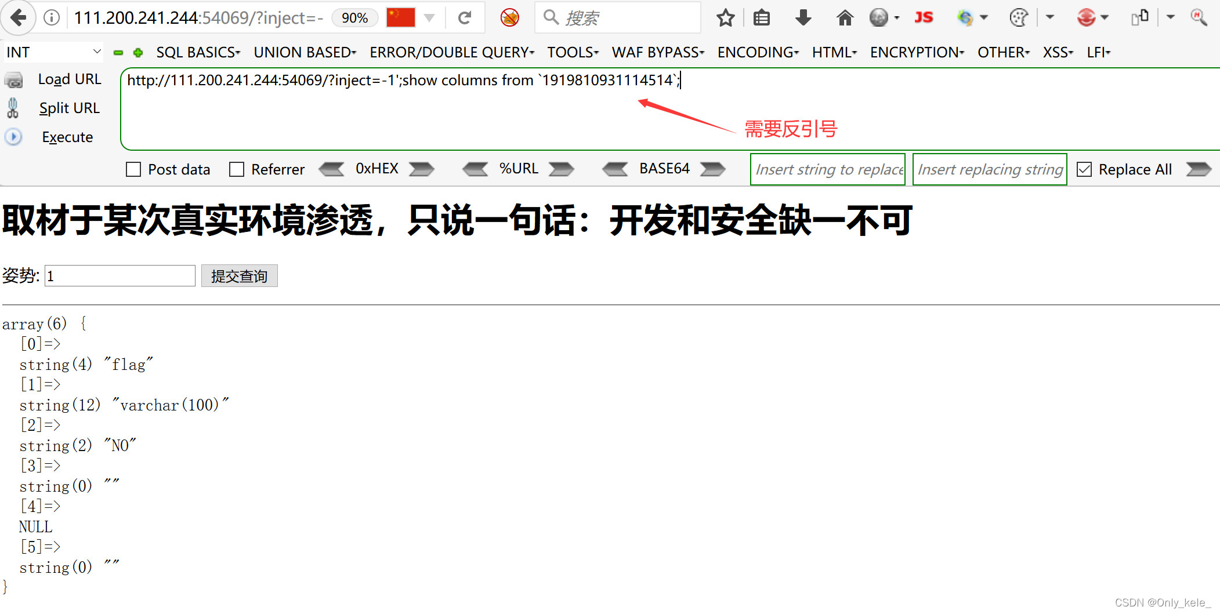
Task: Open the ERROR/DOUBLE QUERY menu
Action: [452, 52]
